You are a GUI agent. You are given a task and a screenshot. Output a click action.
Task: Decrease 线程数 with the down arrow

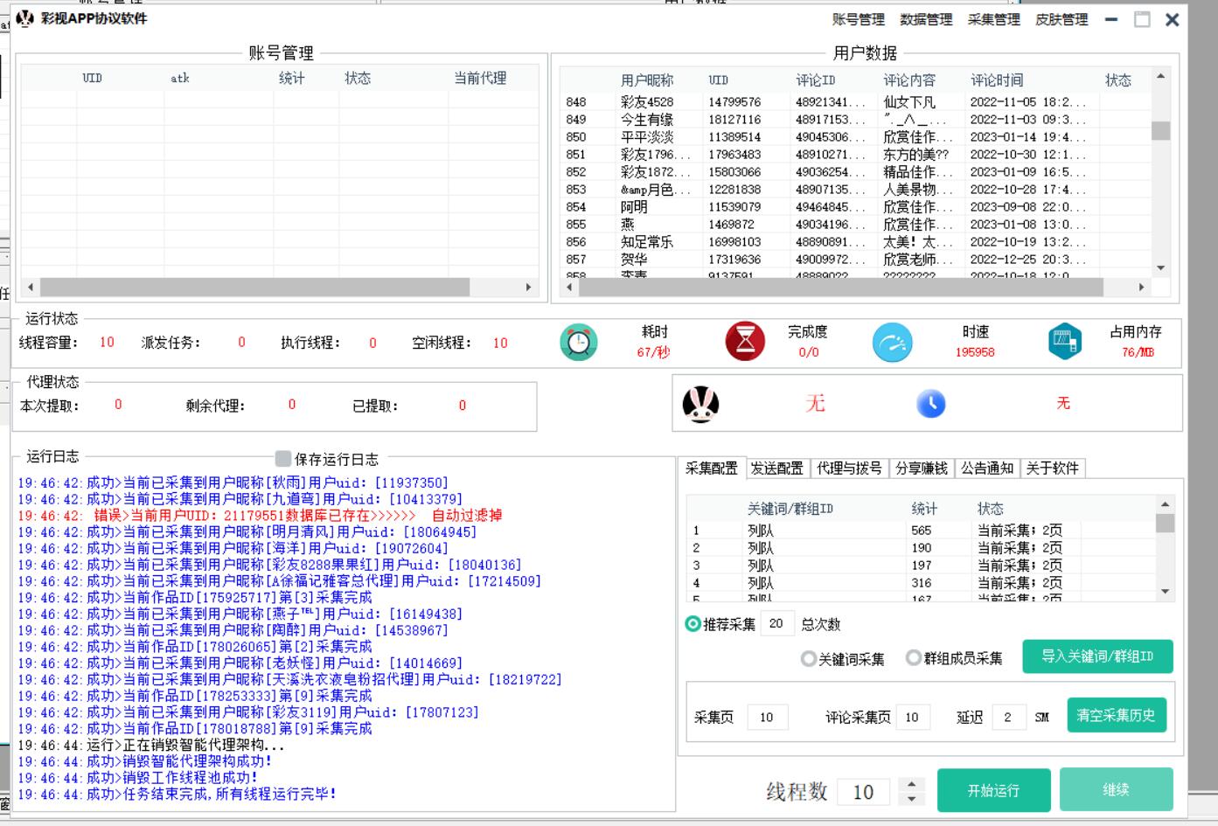pyautogui.click(x=912, y=798)
